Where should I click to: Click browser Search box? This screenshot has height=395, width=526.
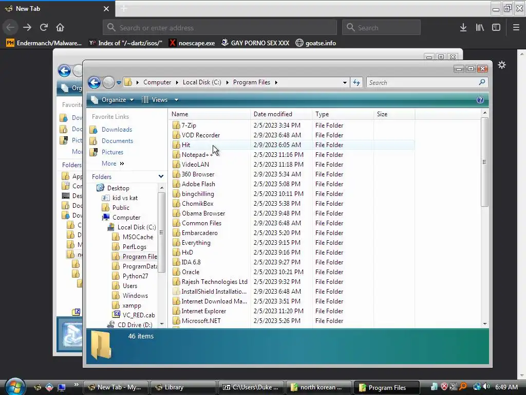(x=381, y=28)
